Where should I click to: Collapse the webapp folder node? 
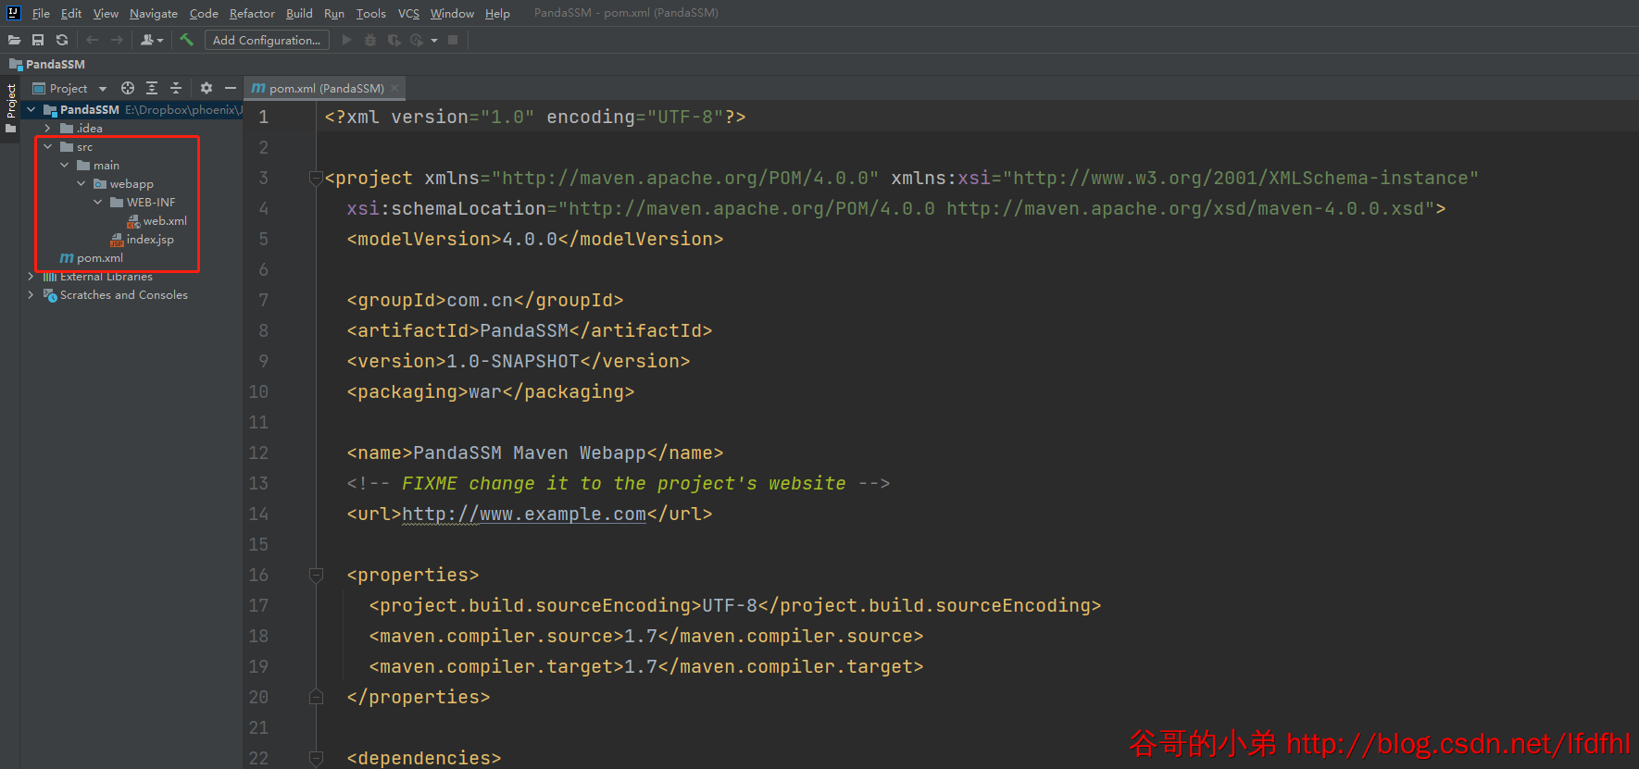tap(81, 184)
